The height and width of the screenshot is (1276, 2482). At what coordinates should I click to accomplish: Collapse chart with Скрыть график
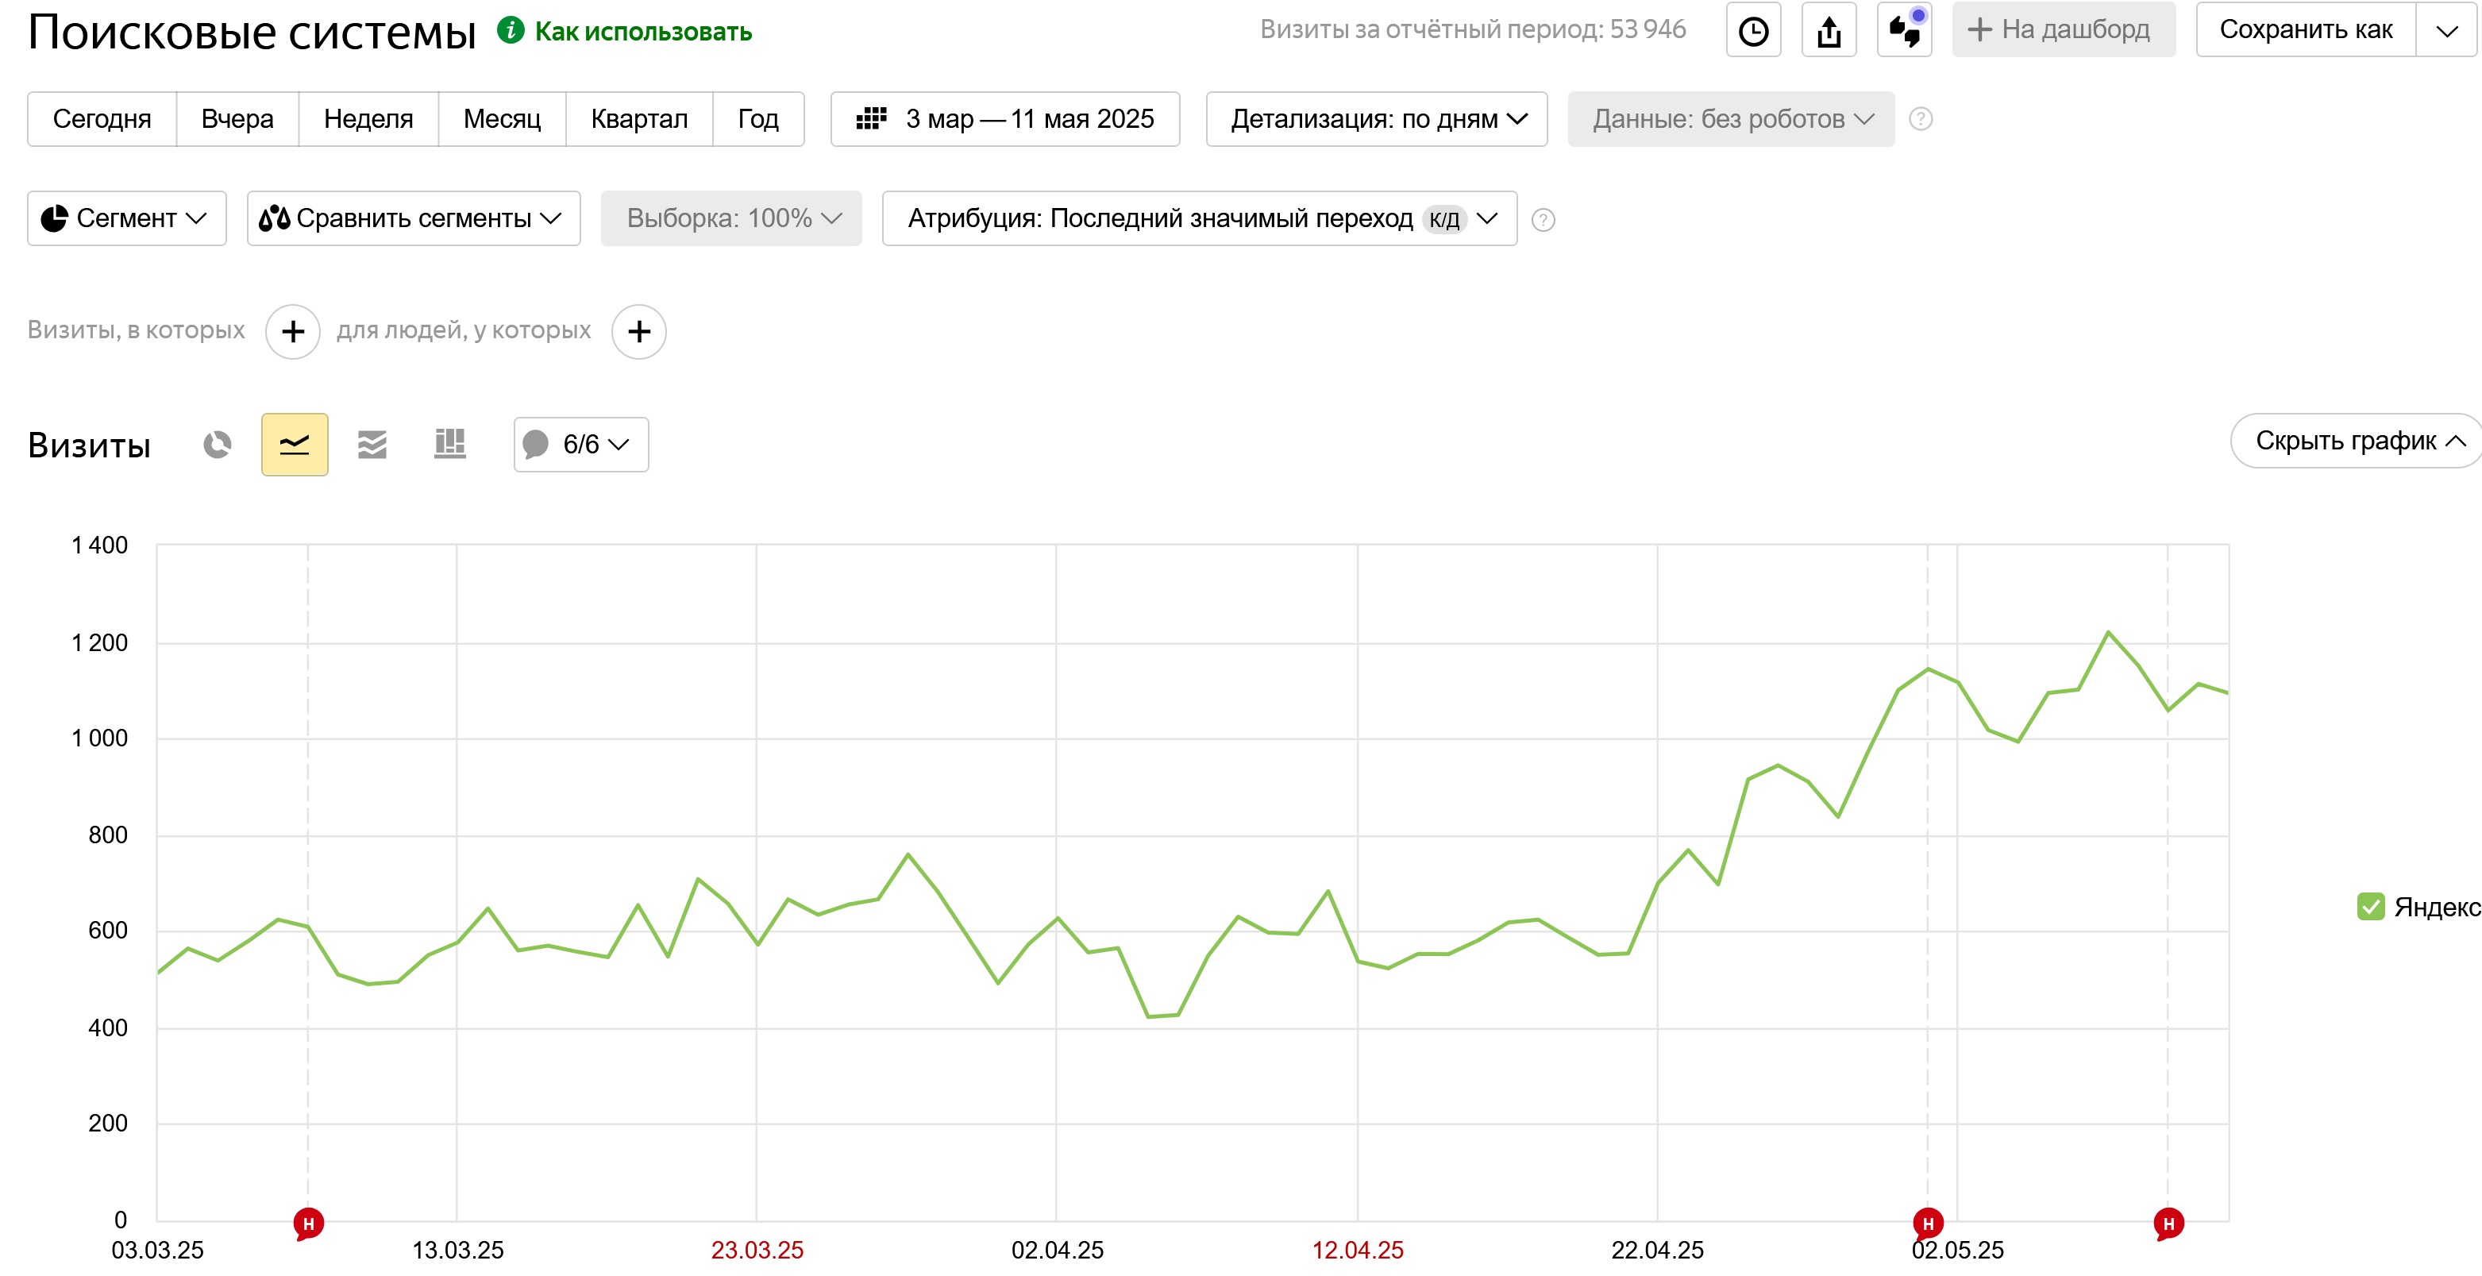click(2357, 441)
